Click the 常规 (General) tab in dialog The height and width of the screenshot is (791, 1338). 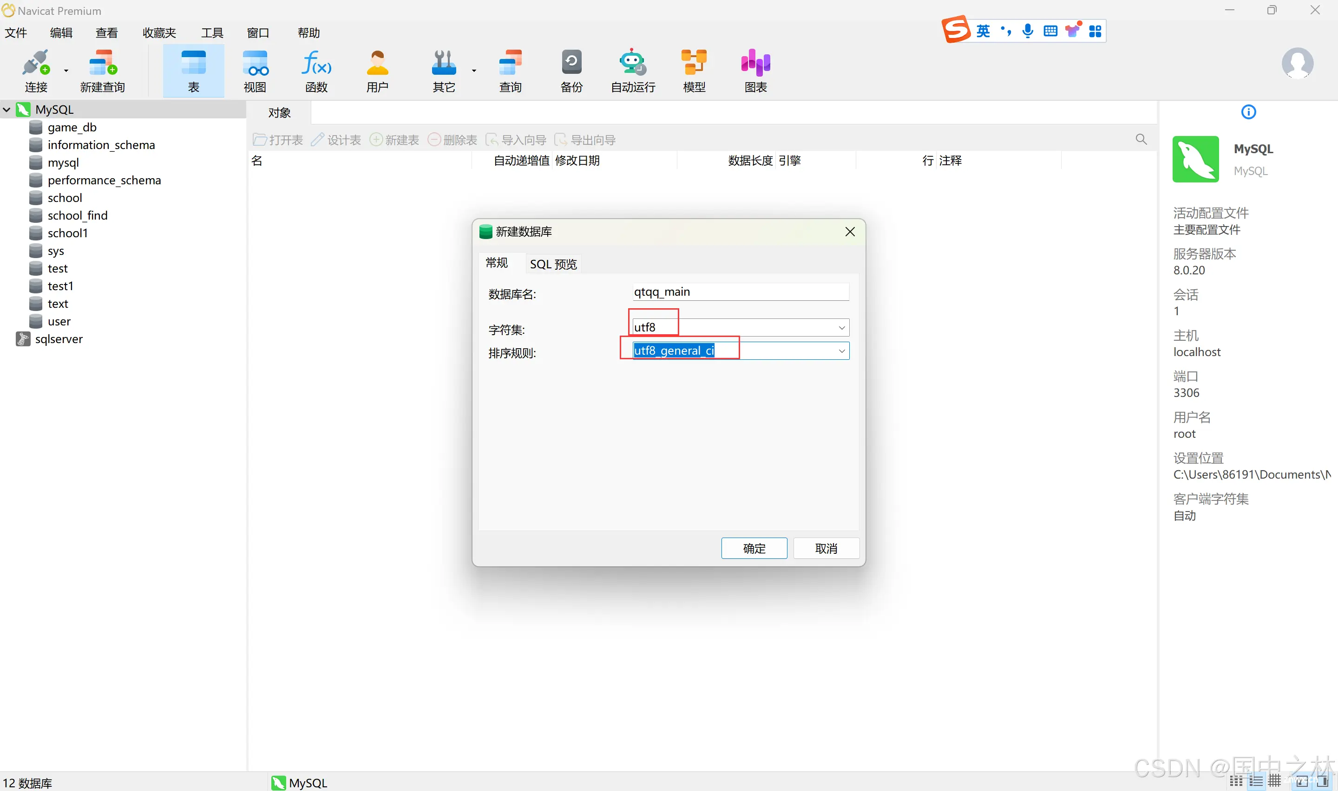(498, 263)
